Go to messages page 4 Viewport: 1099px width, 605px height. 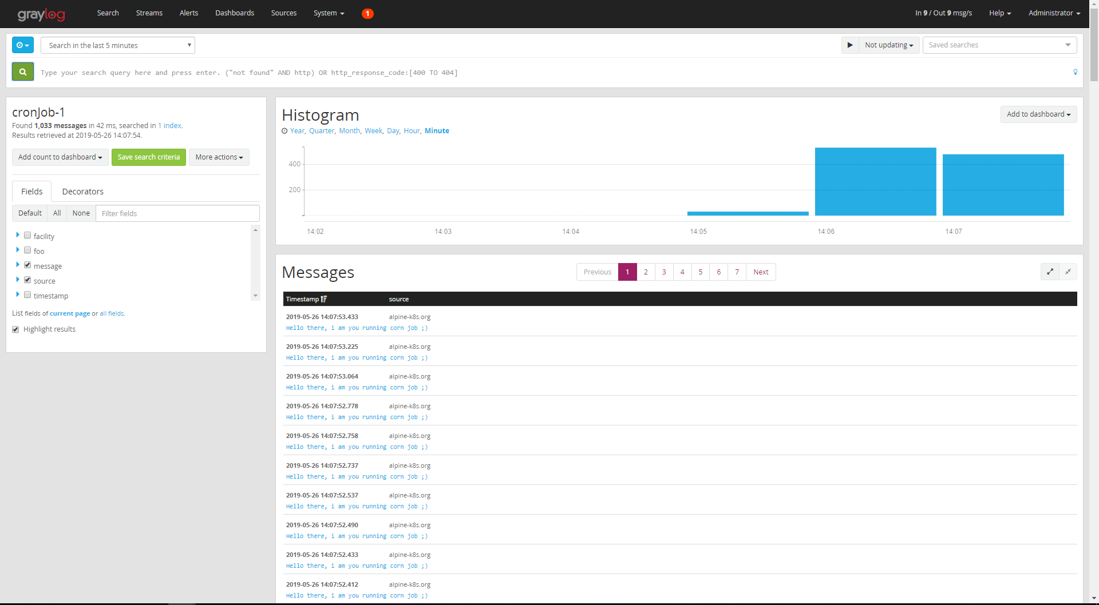click(682, 272)
